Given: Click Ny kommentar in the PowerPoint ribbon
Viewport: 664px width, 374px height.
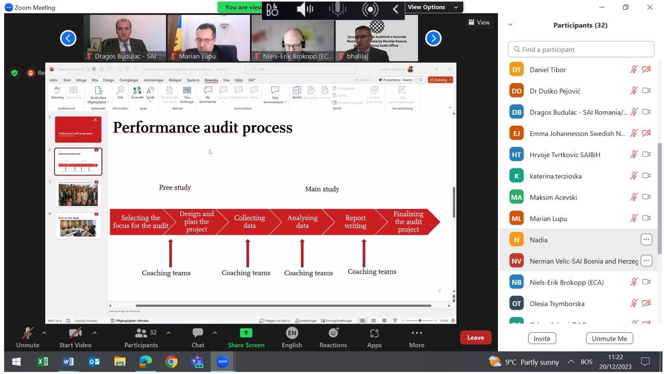Looking at the screenshot, I should 208,94.
